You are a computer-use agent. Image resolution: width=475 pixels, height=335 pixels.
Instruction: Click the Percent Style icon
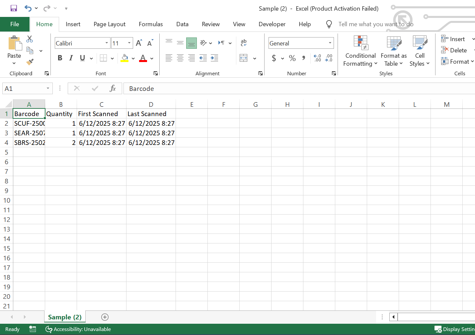(292, 58)
